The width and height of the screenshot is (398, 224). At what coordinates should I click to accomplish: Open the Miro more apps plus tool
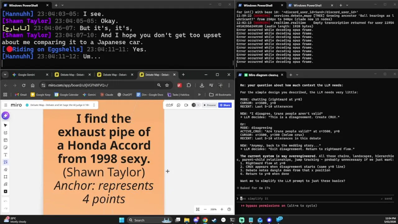click(5, 191)
